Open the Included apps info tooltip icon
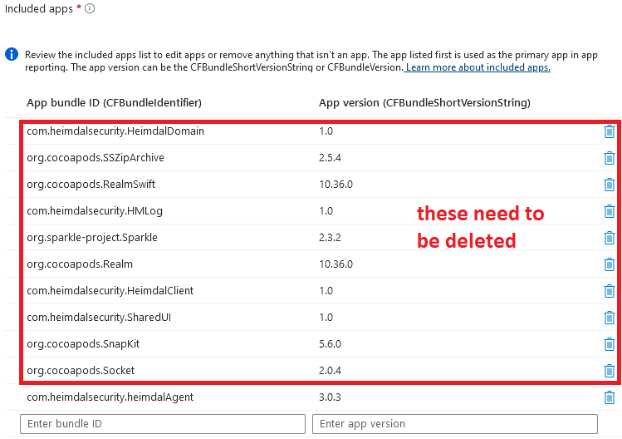The height and width of the screenshot is (439, 622). [x=90, y=8]
